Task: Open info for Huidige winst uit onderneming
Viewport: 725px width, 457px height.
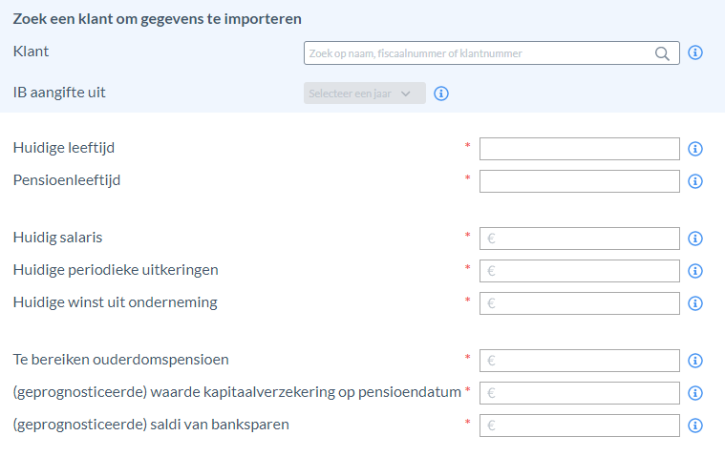Action: (x=695, y=303)
